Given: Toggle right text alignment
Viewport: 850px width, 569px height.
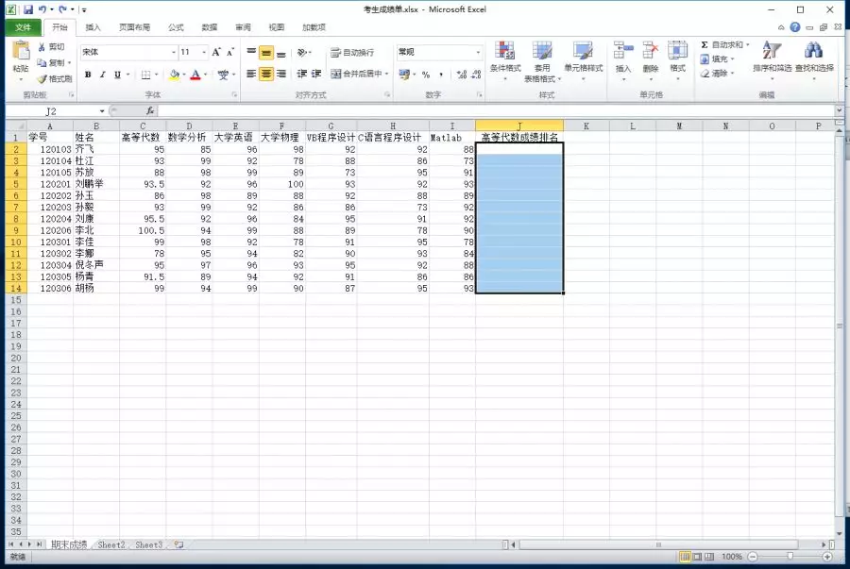Looking at the screenshot, I should (280, 74).
